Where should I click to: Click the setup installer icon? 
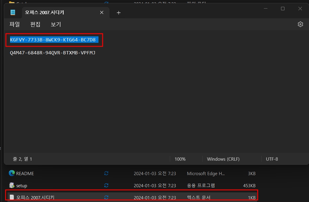12,185
